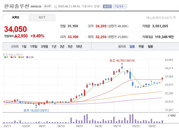Click the 상한가 40,400 upper limit text

tap(118, 26)
